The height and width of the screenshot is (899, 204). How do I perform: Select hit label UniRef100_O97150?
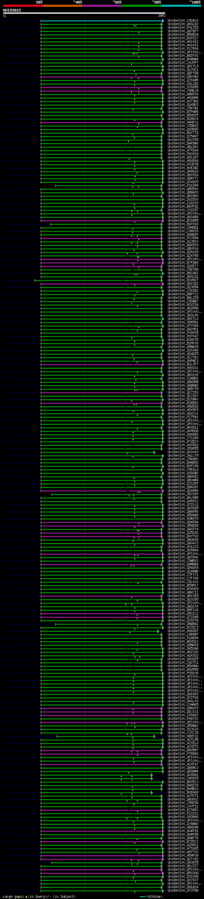[183, 494]
